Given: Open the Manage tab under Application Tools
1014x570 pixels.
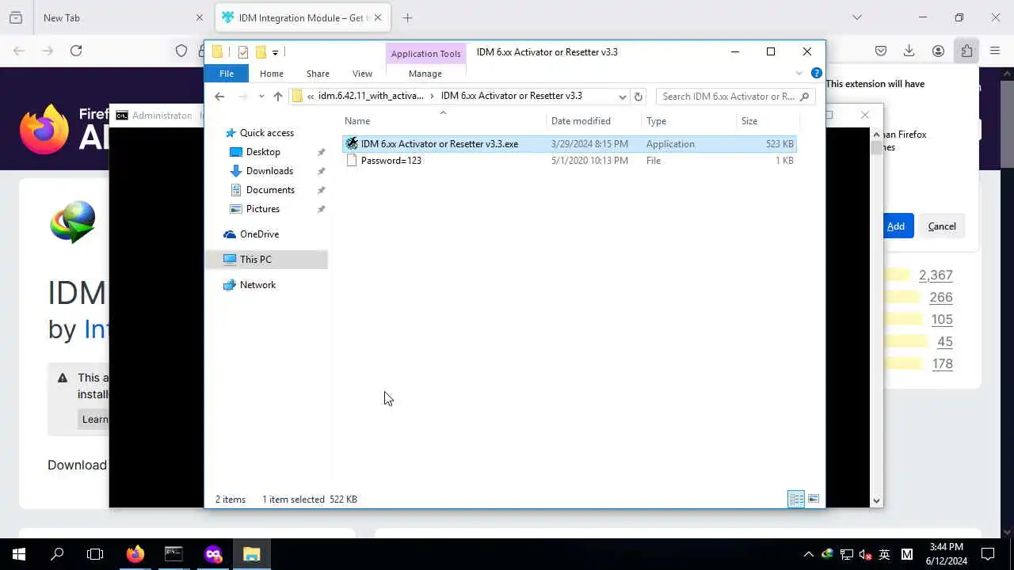Looking at the screenshot, I should click(425, 74).
